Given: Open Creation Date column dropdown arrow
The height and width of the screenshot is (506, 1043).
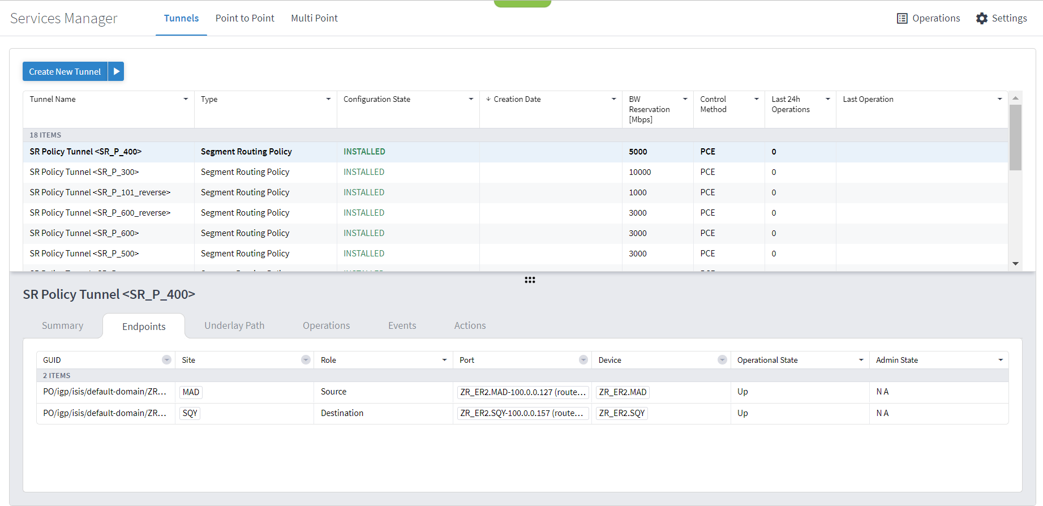Looking at the screenshot, I should pos(613,99).
